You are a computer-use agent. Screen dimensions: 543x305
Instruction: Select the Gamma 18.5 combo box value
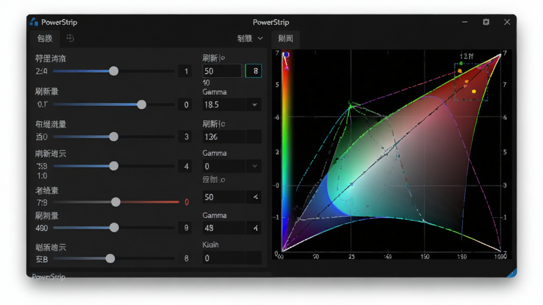point(224,105)
